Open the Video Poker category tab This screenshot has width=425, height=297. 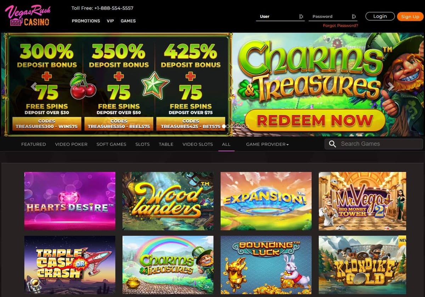pyautogui.click(x=71, y=144)
